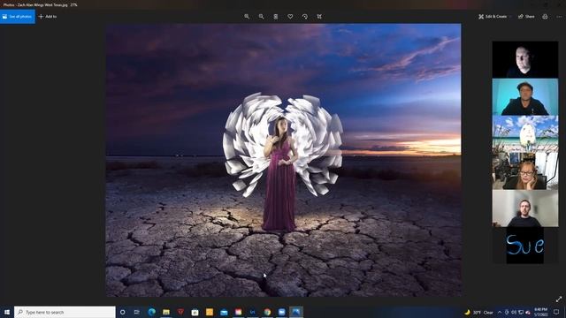Select participant video with beach background

click(x=525, y=134)
